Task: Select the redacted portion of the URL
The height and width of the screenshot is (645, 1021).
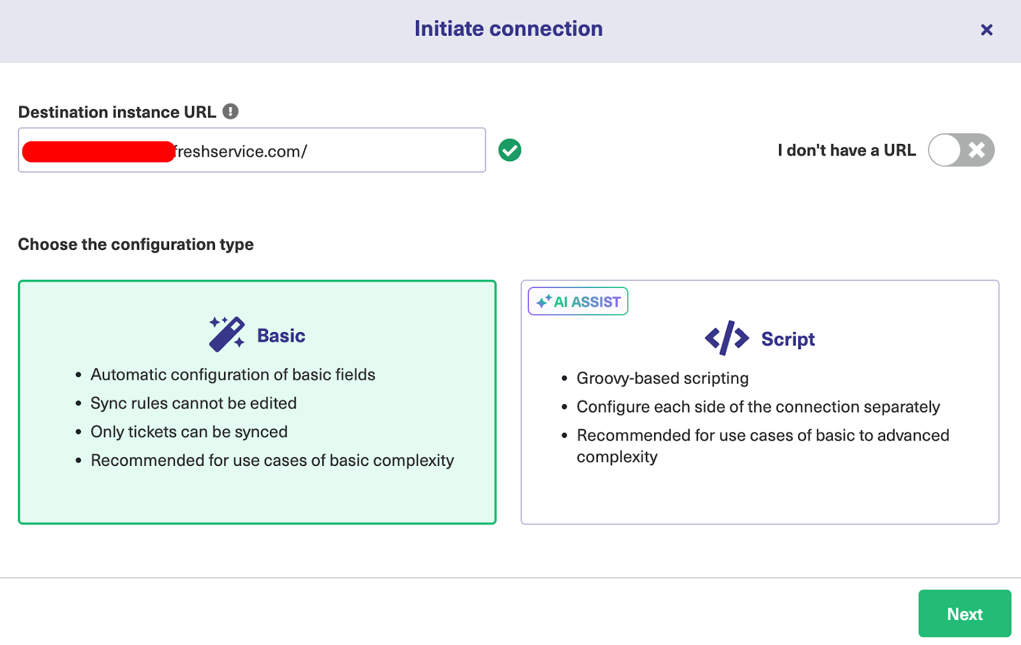Action: (97, 150)
